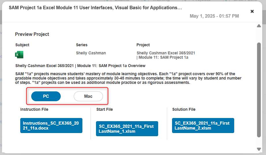266x155 pixels.
Task: Click the Solution File label
Action: [x=184, y=109]
